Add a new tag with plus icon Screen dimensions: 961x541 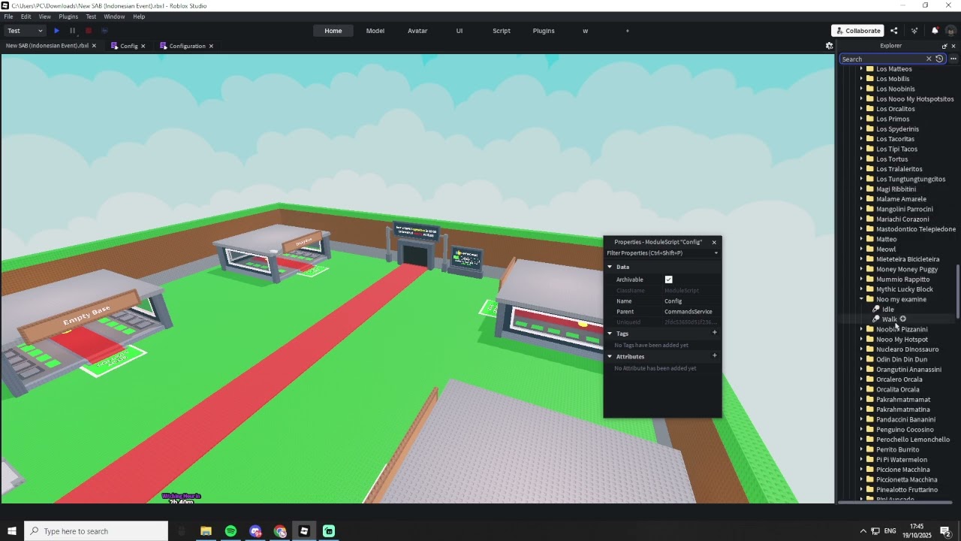coord(714,333)
